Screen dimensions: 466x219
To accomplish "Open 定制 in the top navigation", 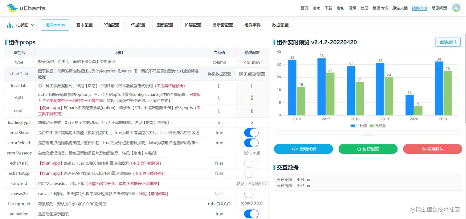I will [x=340, y=8].
